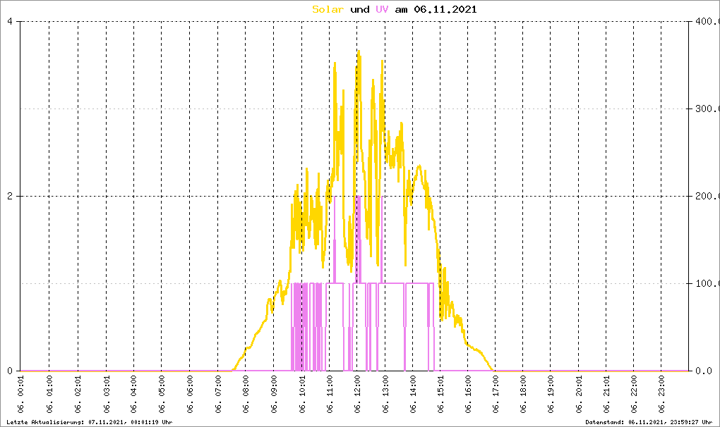This screenshot has height=427, width=720.
Task: Select the left axis label 4
Action: [x=9, y=21]
